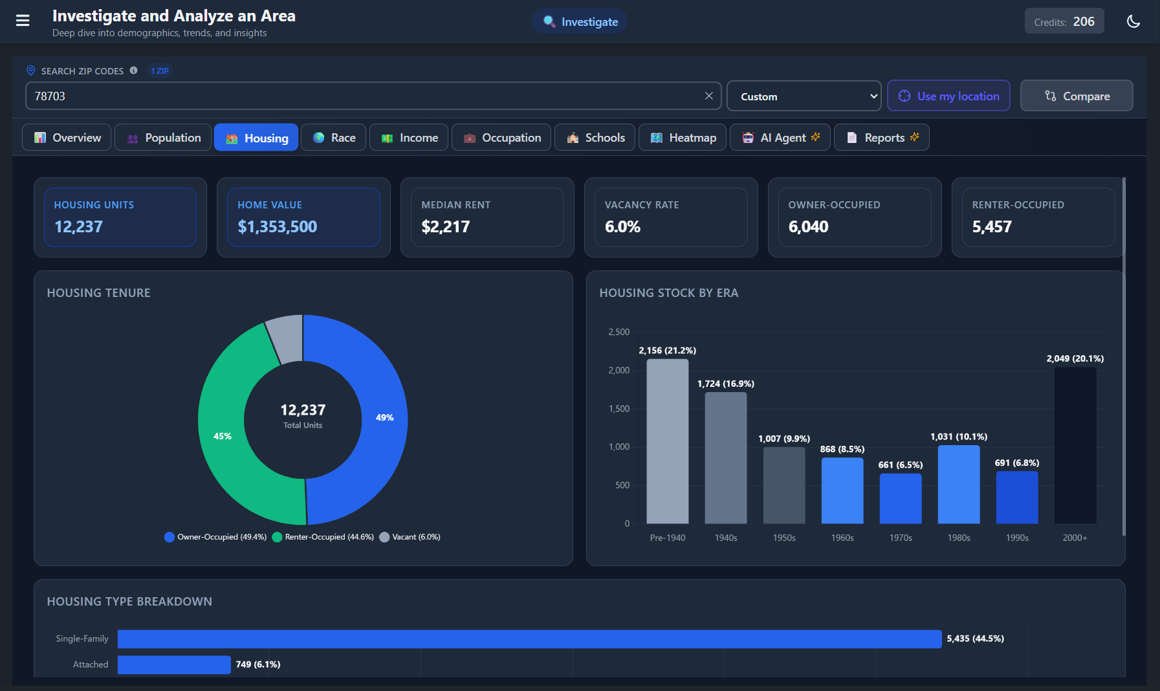Open the AI Agent tab
Image resolution: width=1160 pixels, height=691 pixels.
point(780,138)
